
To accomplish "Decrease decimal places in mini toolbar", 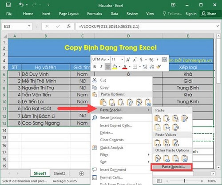I will (152, 67).
